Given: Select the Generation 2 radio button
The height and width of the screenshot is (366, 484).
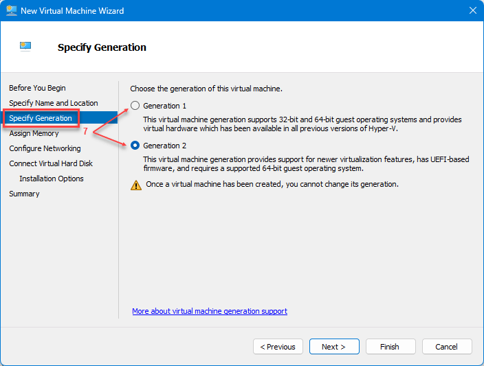Looking at the screenshot, I should (135, 145).
